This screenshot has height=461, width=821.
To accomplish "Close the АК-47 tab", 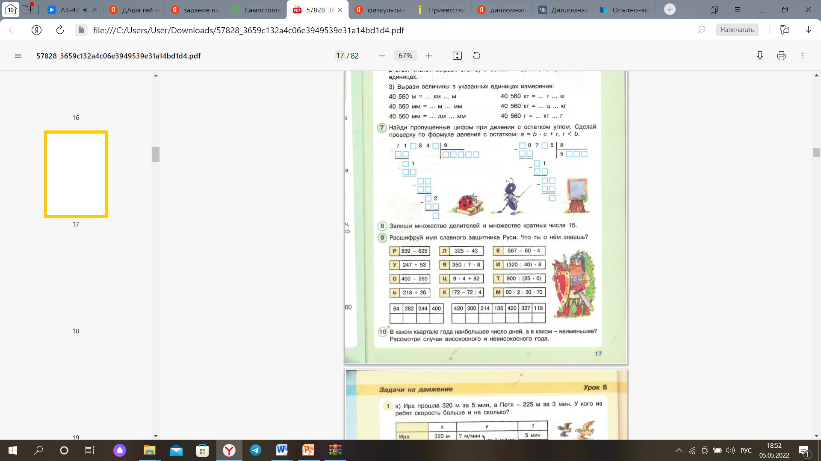I will [95, 10].
